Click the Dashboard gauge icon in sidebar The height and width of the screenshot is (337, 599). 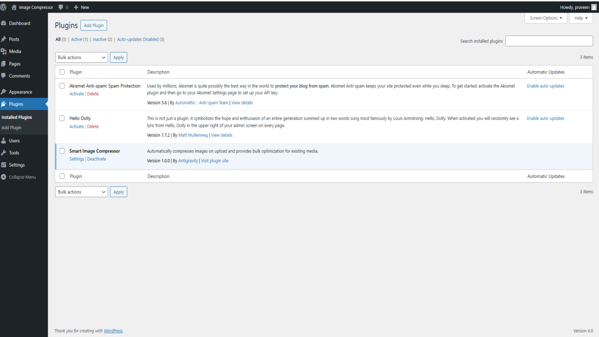tap(4, 23)
